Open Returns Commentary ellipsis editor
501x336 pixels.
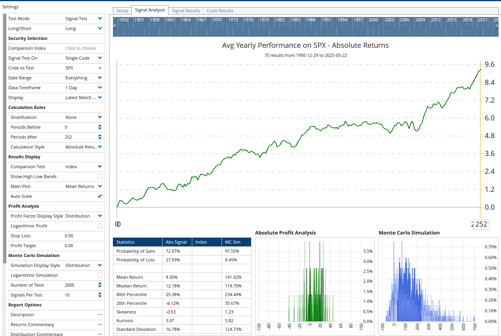click(x=99, y=325)
